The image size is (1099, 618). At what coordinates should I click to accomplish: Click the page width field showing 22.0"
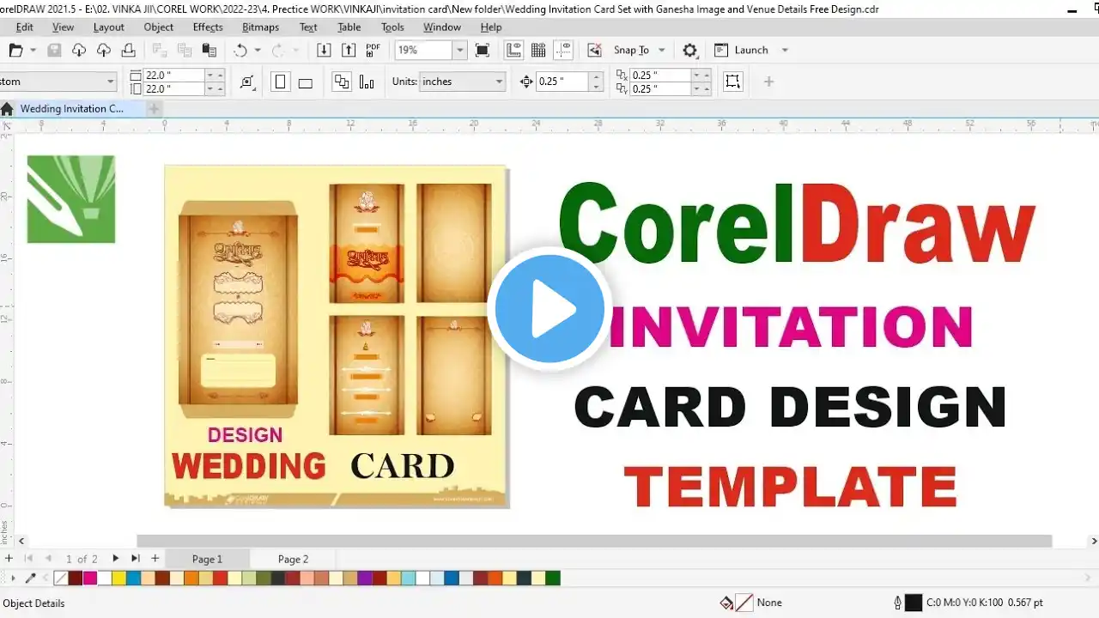[x=174, y=76]
